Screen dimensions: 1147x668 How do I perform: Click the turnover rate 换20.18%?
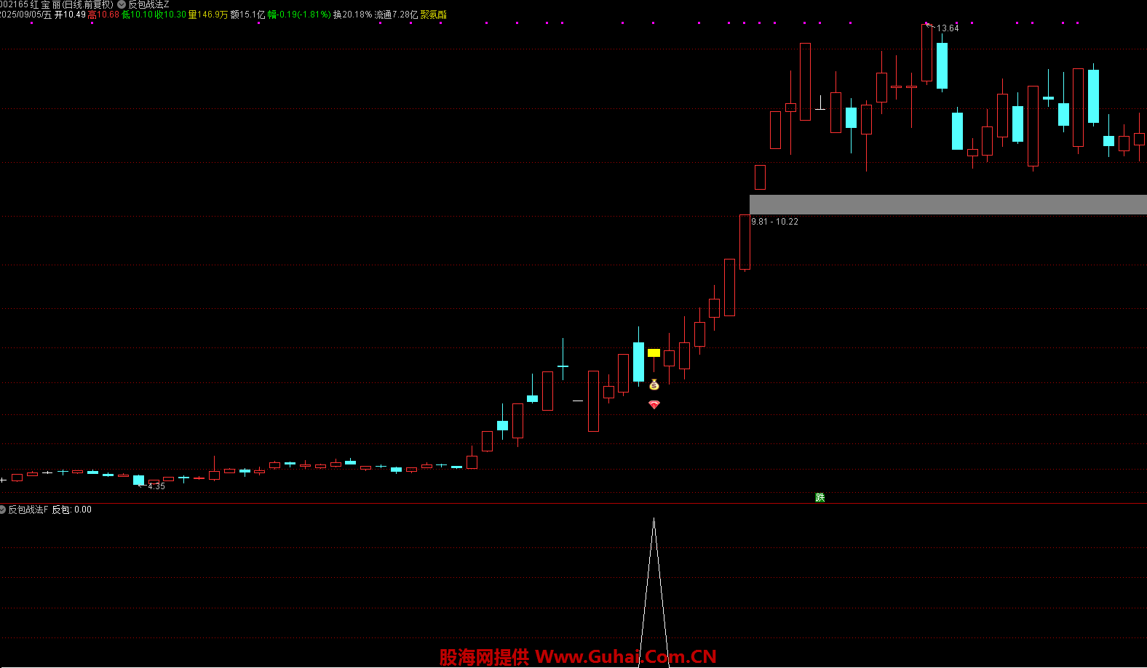pyautogui.click(x=352, y=15)
